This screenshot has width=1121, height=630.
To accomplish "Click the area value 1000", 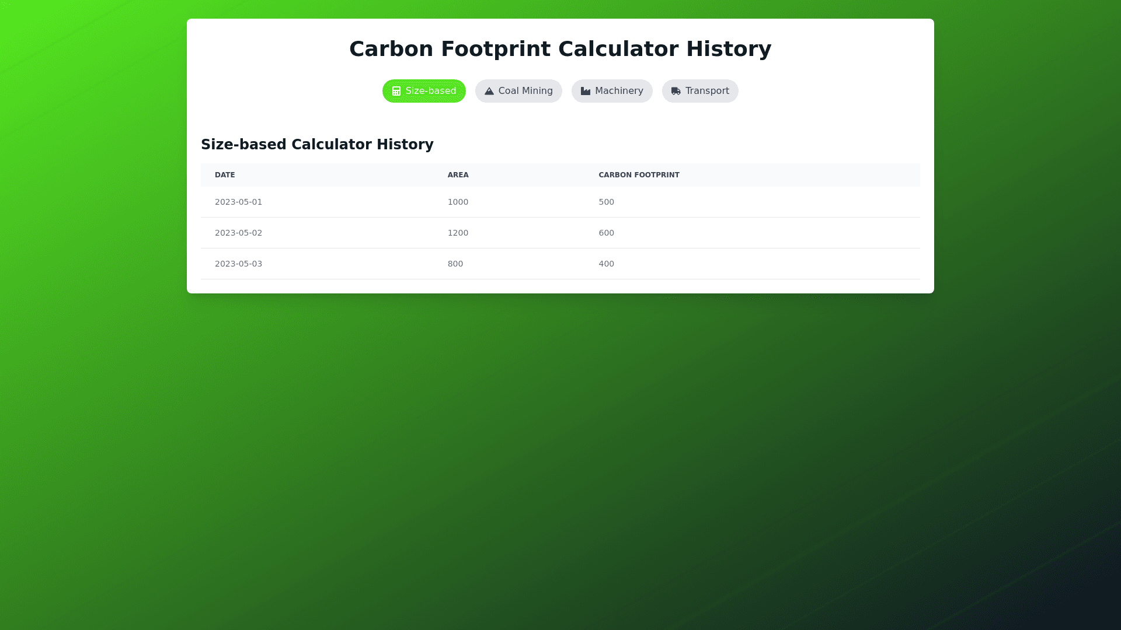I will 458,202.
